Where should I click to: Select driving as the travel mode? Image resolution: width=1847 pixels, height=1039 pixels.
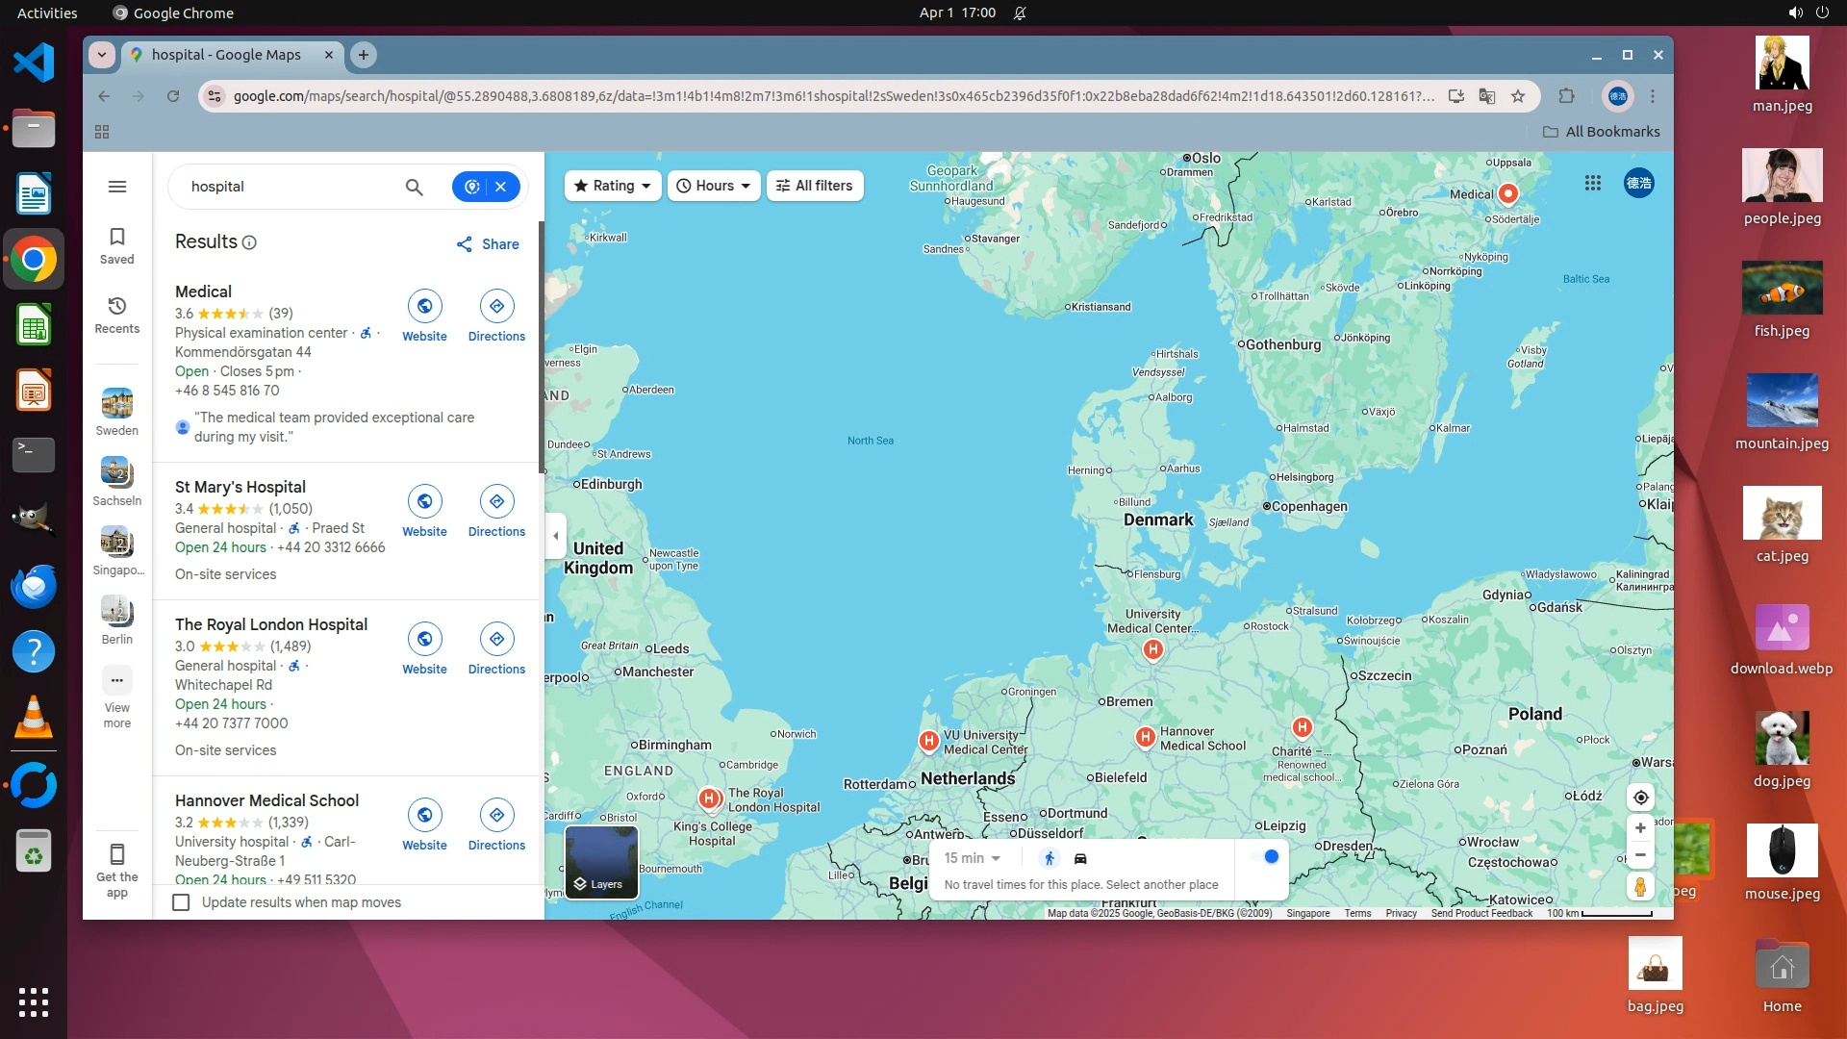(x=1080, y=858)
